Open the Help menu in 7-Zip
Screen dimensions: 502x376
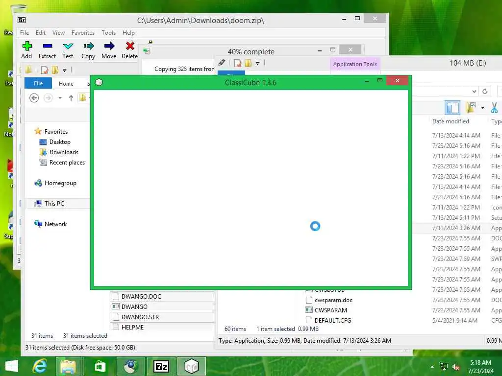128,33
